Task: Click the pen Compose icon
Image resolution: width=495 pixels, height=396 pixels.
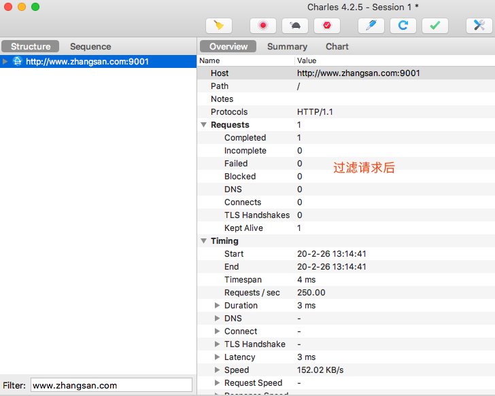Action: [371, 26]
